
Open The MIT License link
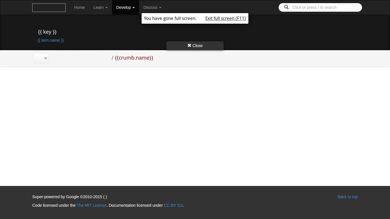pos(91,205)
